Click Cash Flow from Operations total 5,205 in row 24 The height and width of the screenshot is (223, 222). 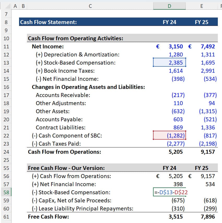(x=176, y=152)
